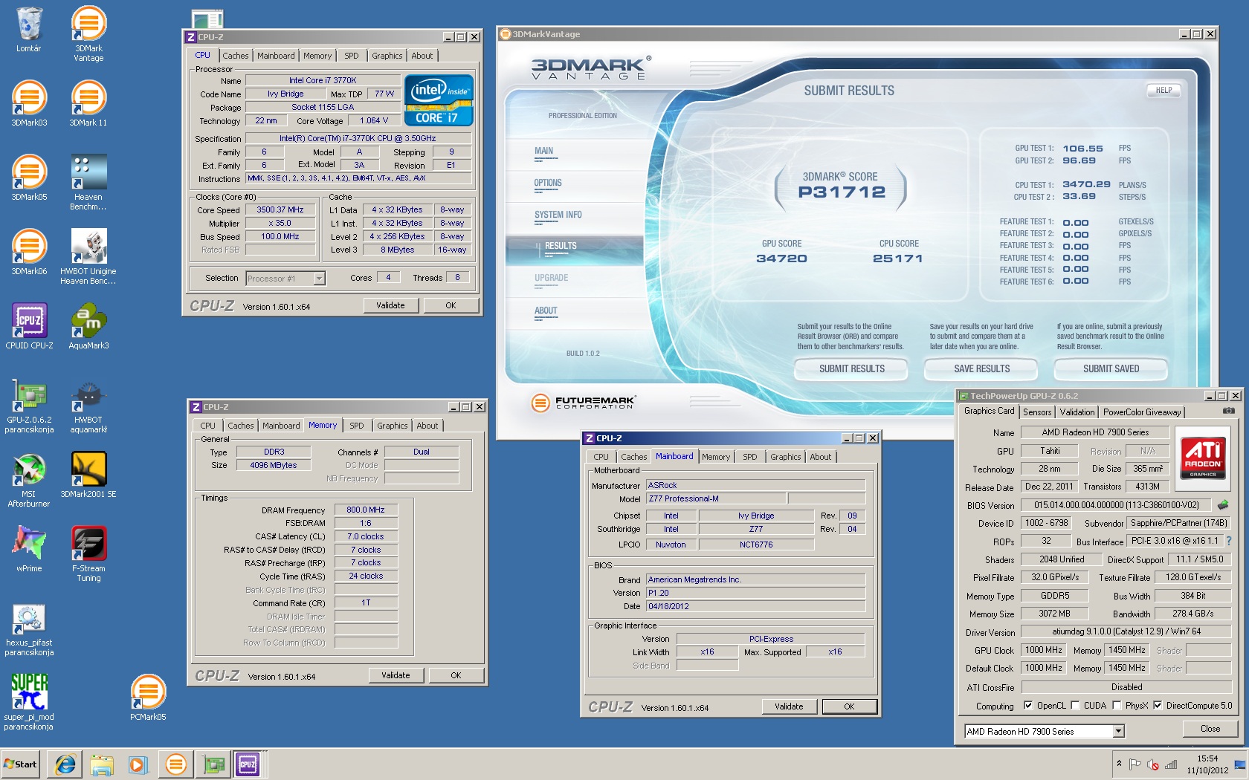Screen dimensions: 1249x780
Task: Click the BIOS version upload icon in GPU-Z
Action: point(1222,505)
